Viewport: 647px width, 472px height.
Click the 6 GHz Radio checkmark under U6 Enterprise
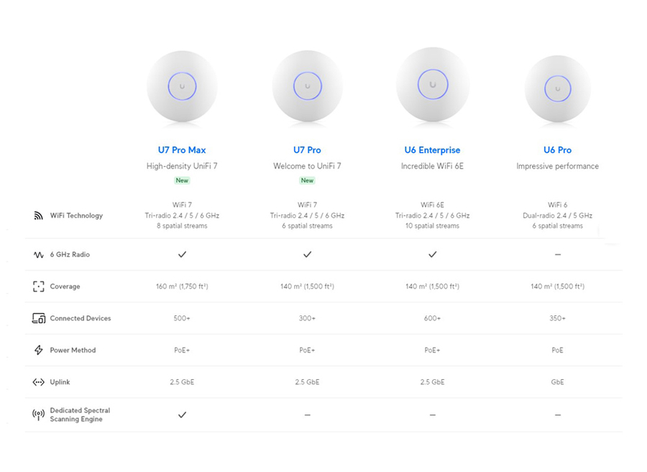[x=432, y=254]
